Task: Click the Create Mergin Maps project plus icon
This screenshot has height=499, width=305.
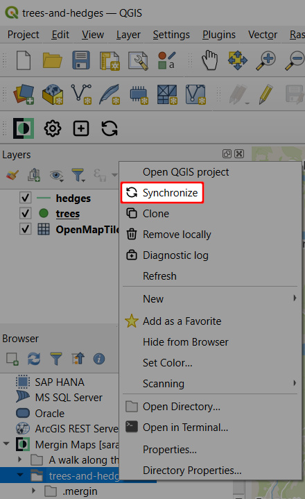Action: click(81, 128)
